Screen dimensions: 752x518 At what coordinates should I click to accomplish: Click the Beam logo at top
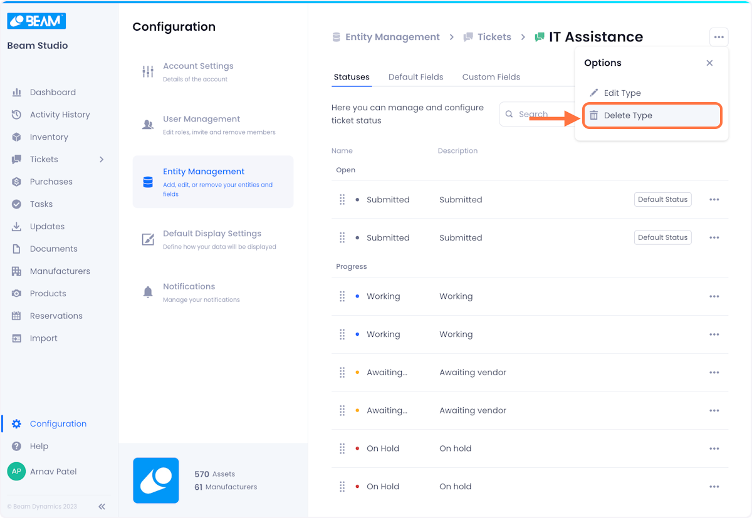(36, 21)
